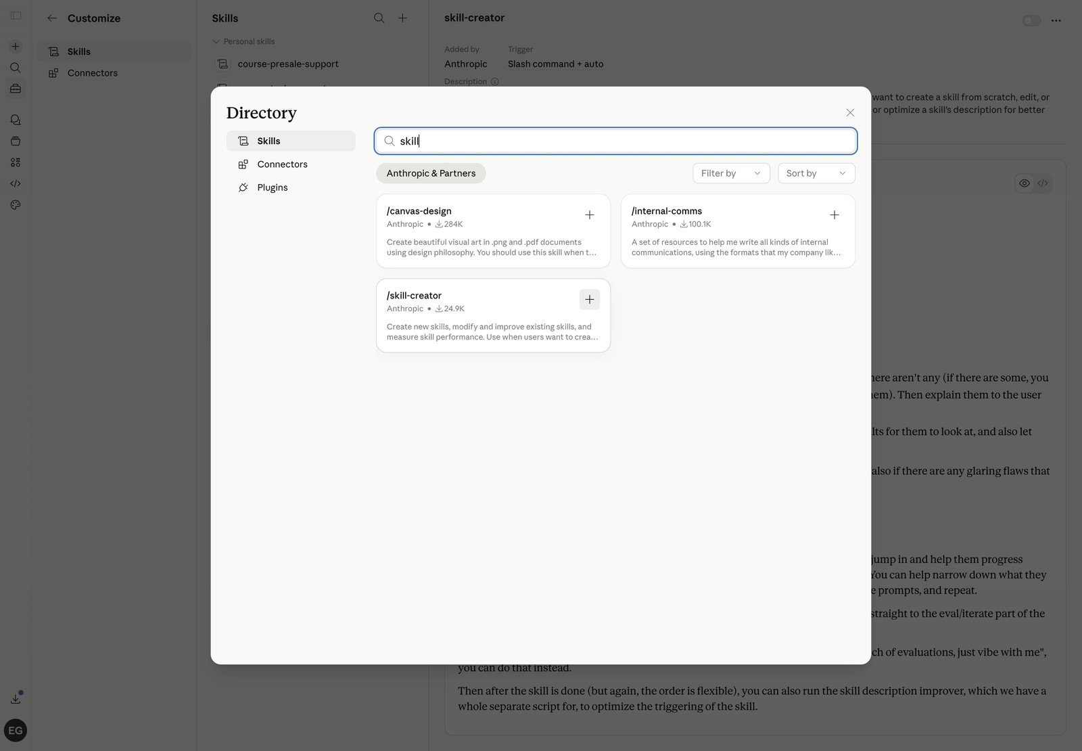Click the back arrow next to Customize
The height and width of the screenshot is (751, 1082).
[x=52, y=18]
